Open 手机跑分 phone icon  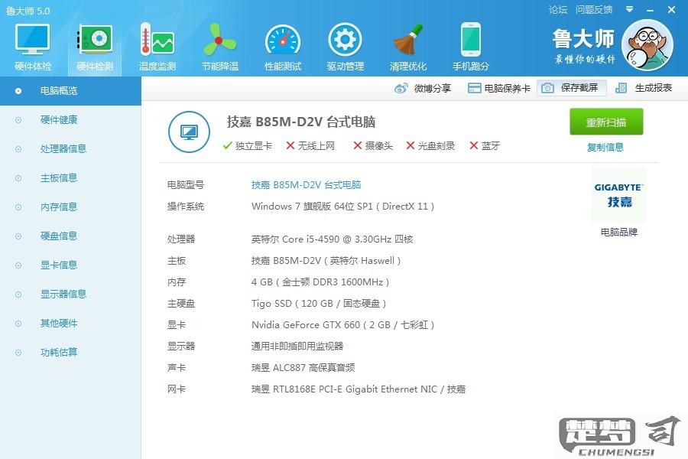coord(471,40)
